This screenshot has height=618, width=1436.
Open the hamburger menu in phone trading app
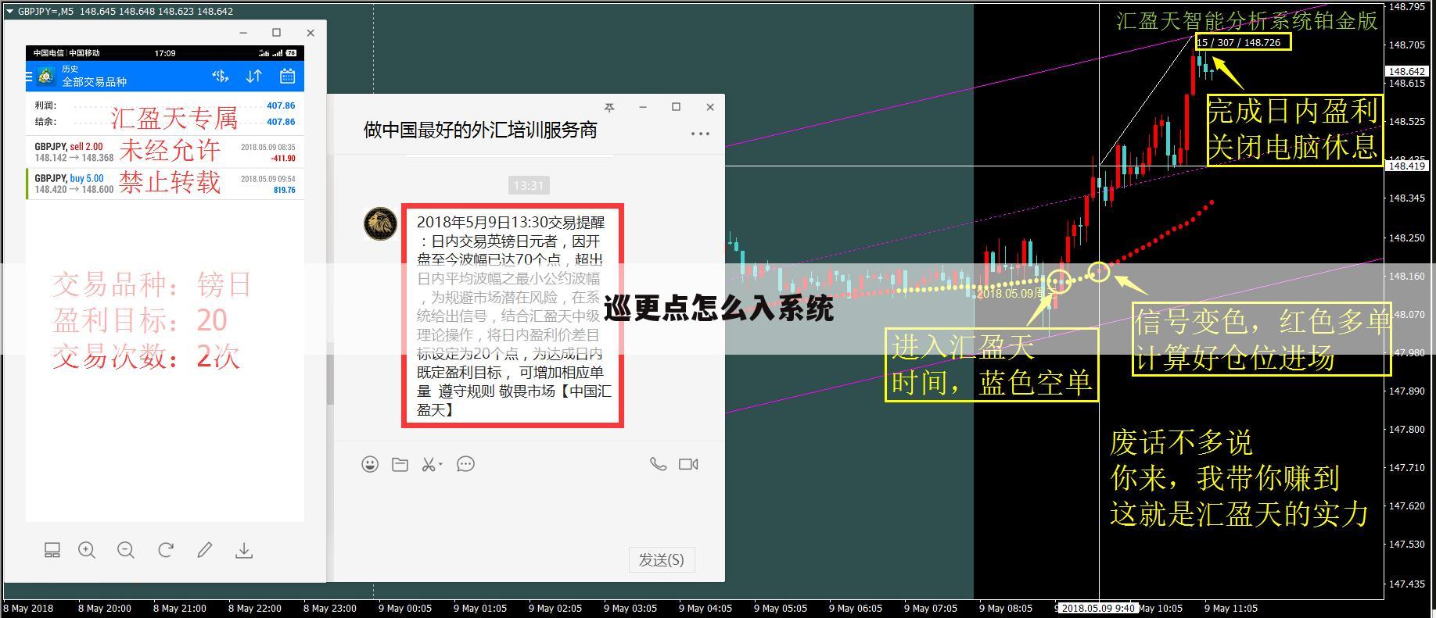(29, 77)
